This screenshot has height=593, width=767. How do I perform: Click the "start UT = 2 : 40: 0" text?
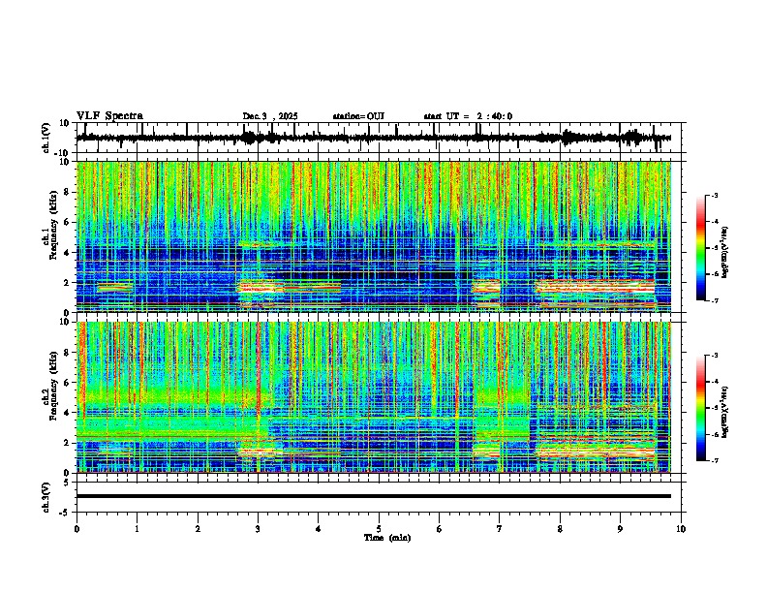[468, 116]
